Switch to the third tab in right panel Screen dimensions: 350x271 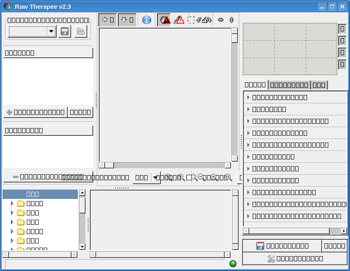point(319,85)
